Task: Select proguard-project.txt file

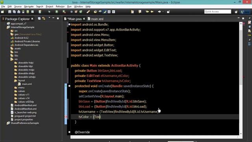Action: pos(25,116)
